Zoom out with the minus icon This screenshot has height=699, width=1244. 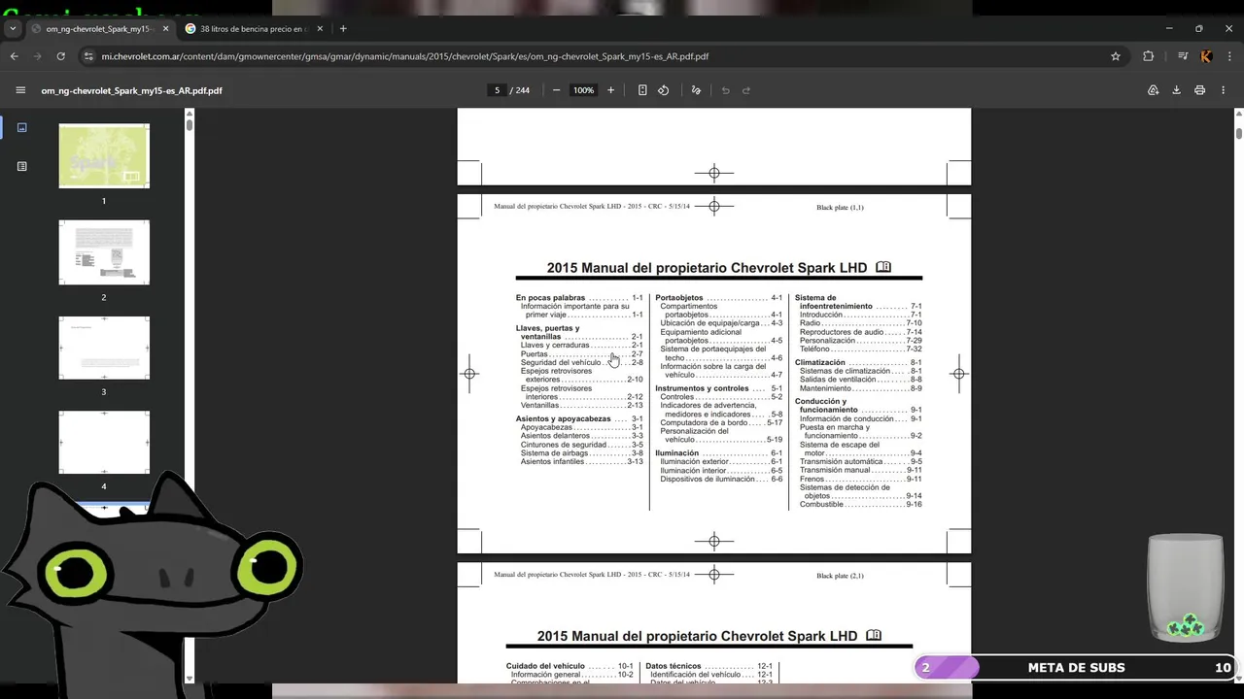click(x=556, y=90)
